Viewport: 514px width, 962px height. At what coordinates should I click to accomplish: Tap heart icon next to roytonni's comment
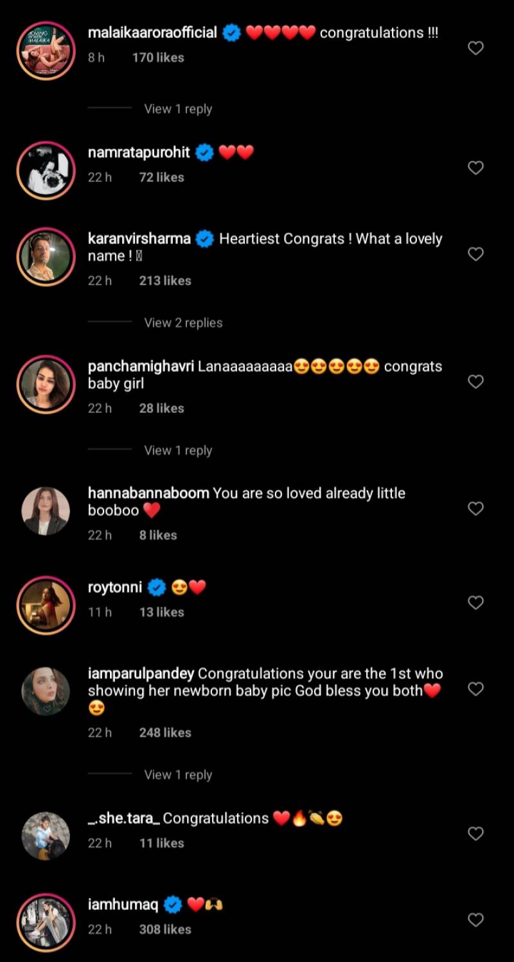click(475, 603)
